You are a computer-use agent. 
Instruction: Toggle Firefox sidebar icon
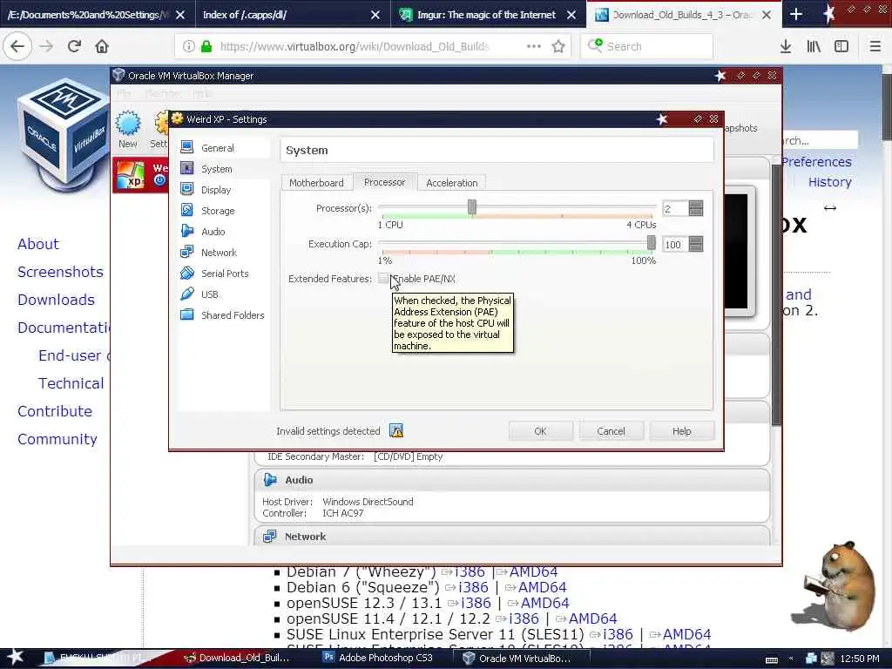[x=841, y=46]
